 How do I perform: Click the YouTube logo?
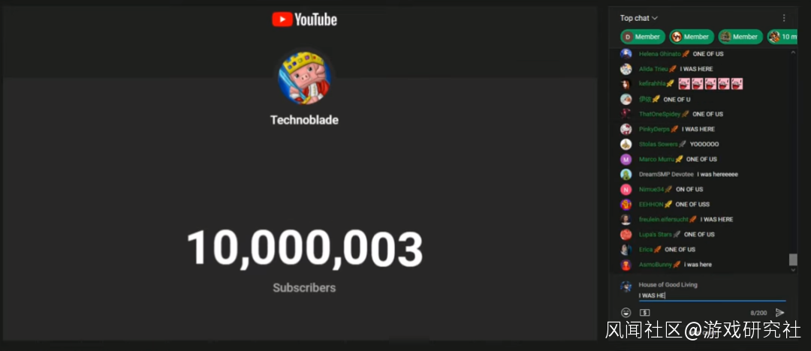coord(304,19)
